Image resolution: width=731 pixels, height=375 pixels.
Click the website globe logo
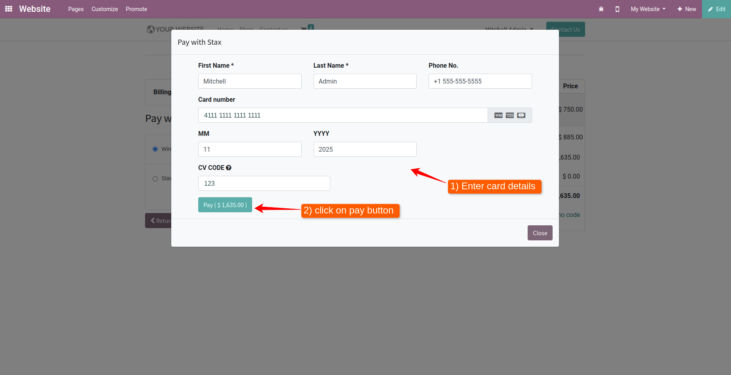tap(151, 29)
